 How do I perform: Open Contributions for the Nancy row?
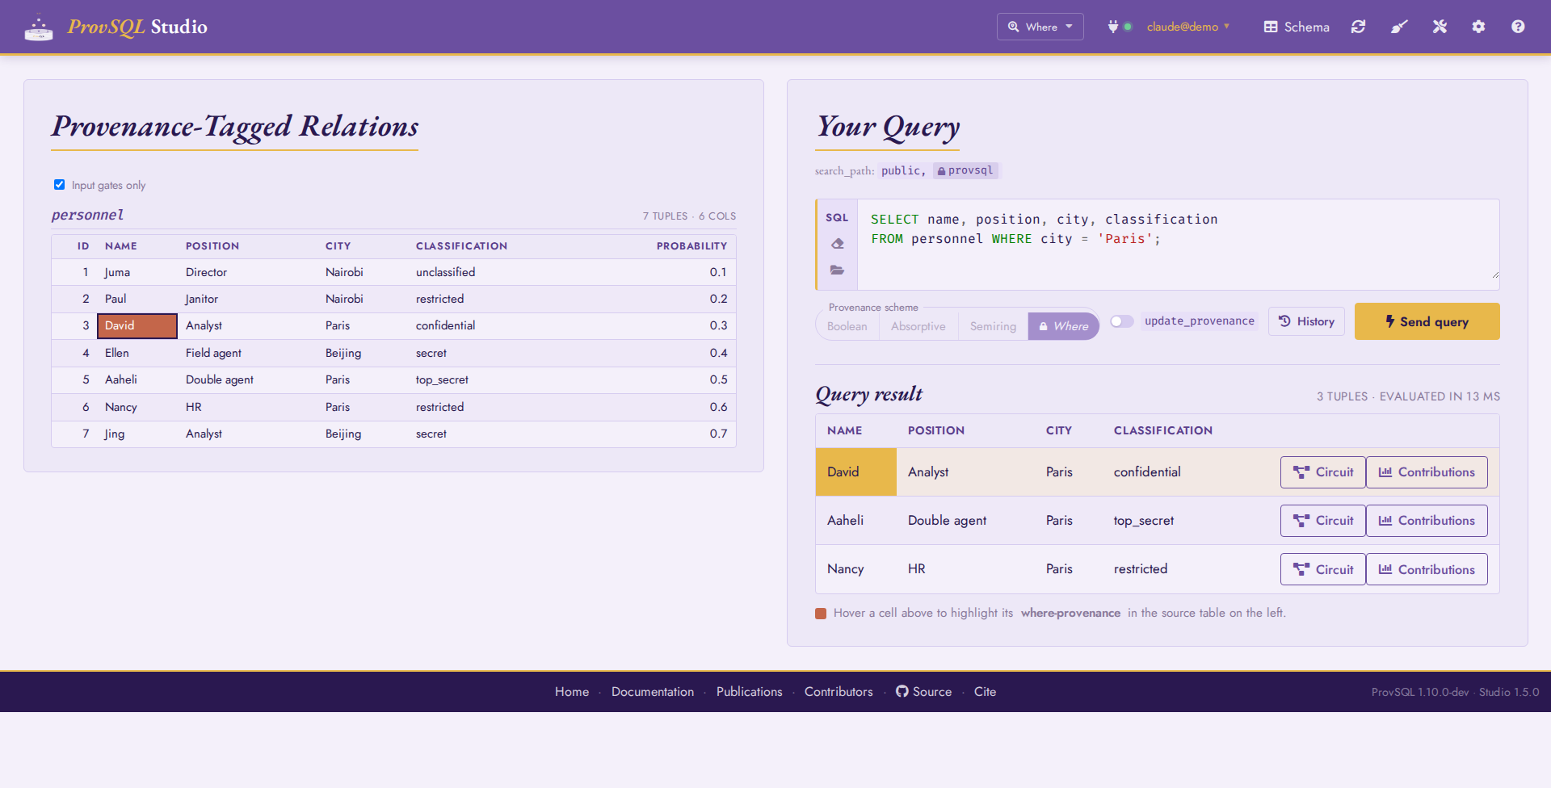pos(1427,569)
